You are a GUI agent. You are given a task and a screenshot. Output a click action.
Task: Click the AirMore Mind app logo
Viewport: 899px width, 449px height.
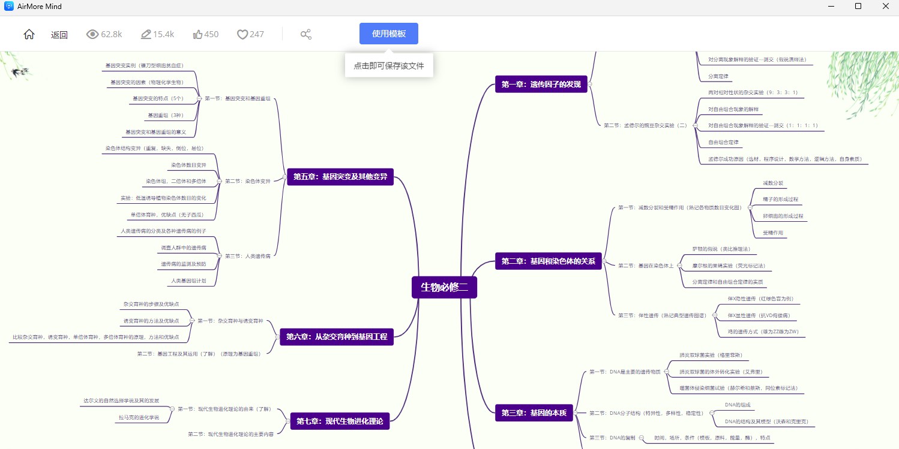tap(9, 6)
